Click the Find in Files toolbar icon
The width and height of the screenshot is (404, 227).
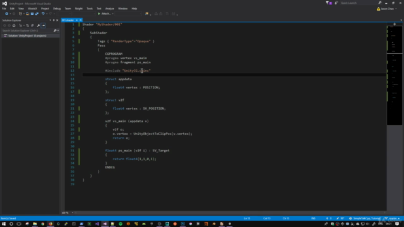click(146, 14)
